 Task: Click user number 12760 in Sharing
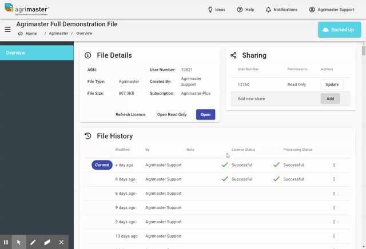244,85
